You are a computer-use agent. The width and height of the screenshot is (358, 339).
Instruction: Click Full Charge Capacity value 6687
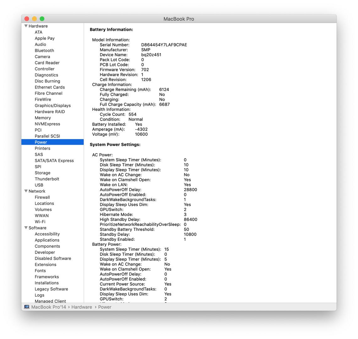click(164, 104)
